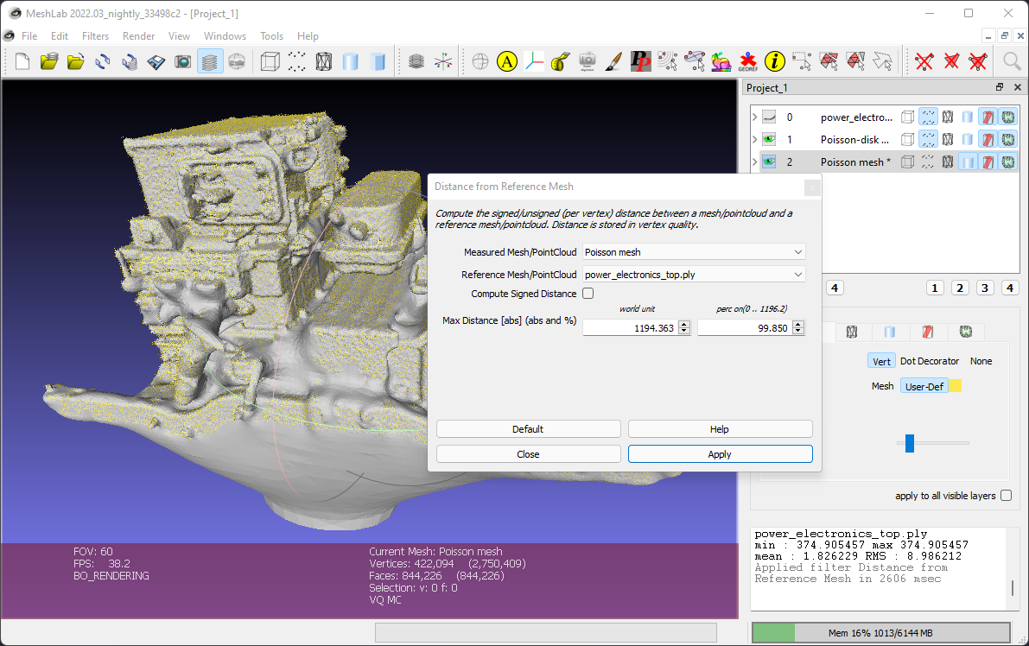This screenshot has width=1029, height=646.
Task: Toggle the Show Layer Dialog toolbar icon
Action: pos(209,61)
